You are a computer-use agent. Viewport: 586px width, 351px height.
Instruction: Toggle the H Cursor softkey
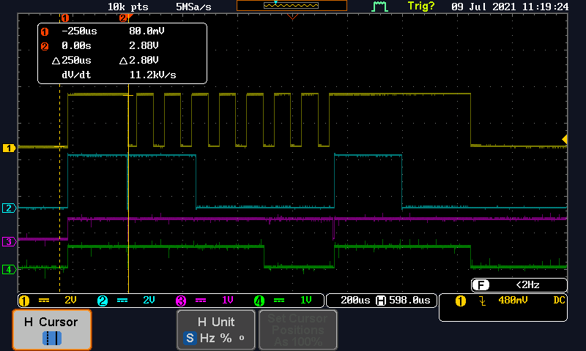pos(52,330)
